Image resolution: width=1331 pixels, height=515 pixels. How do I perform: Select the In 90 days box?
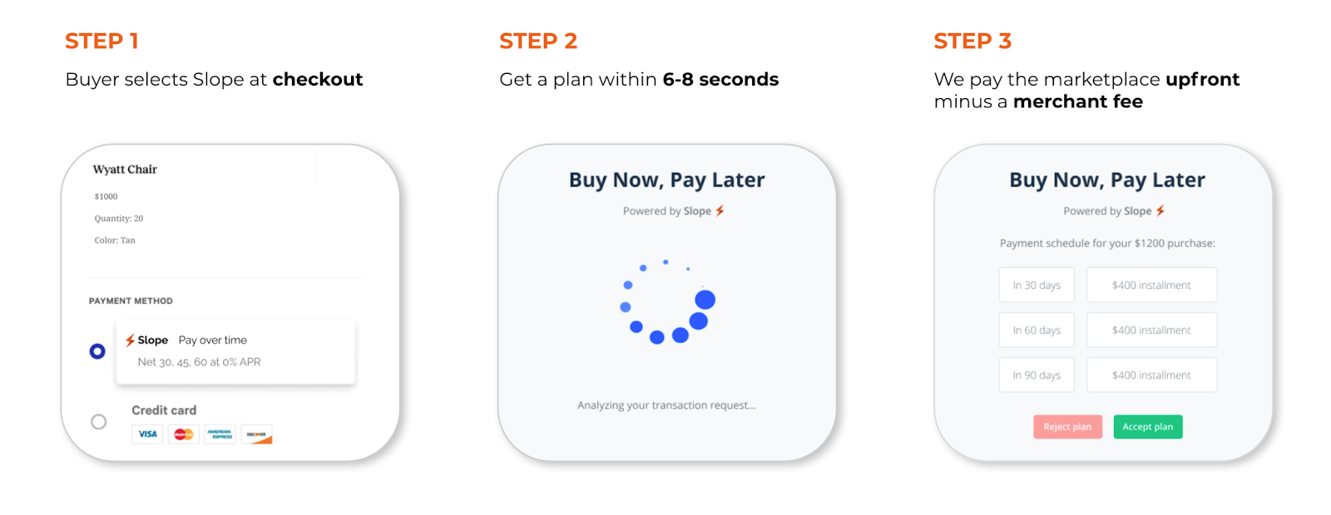(1037, 375)
